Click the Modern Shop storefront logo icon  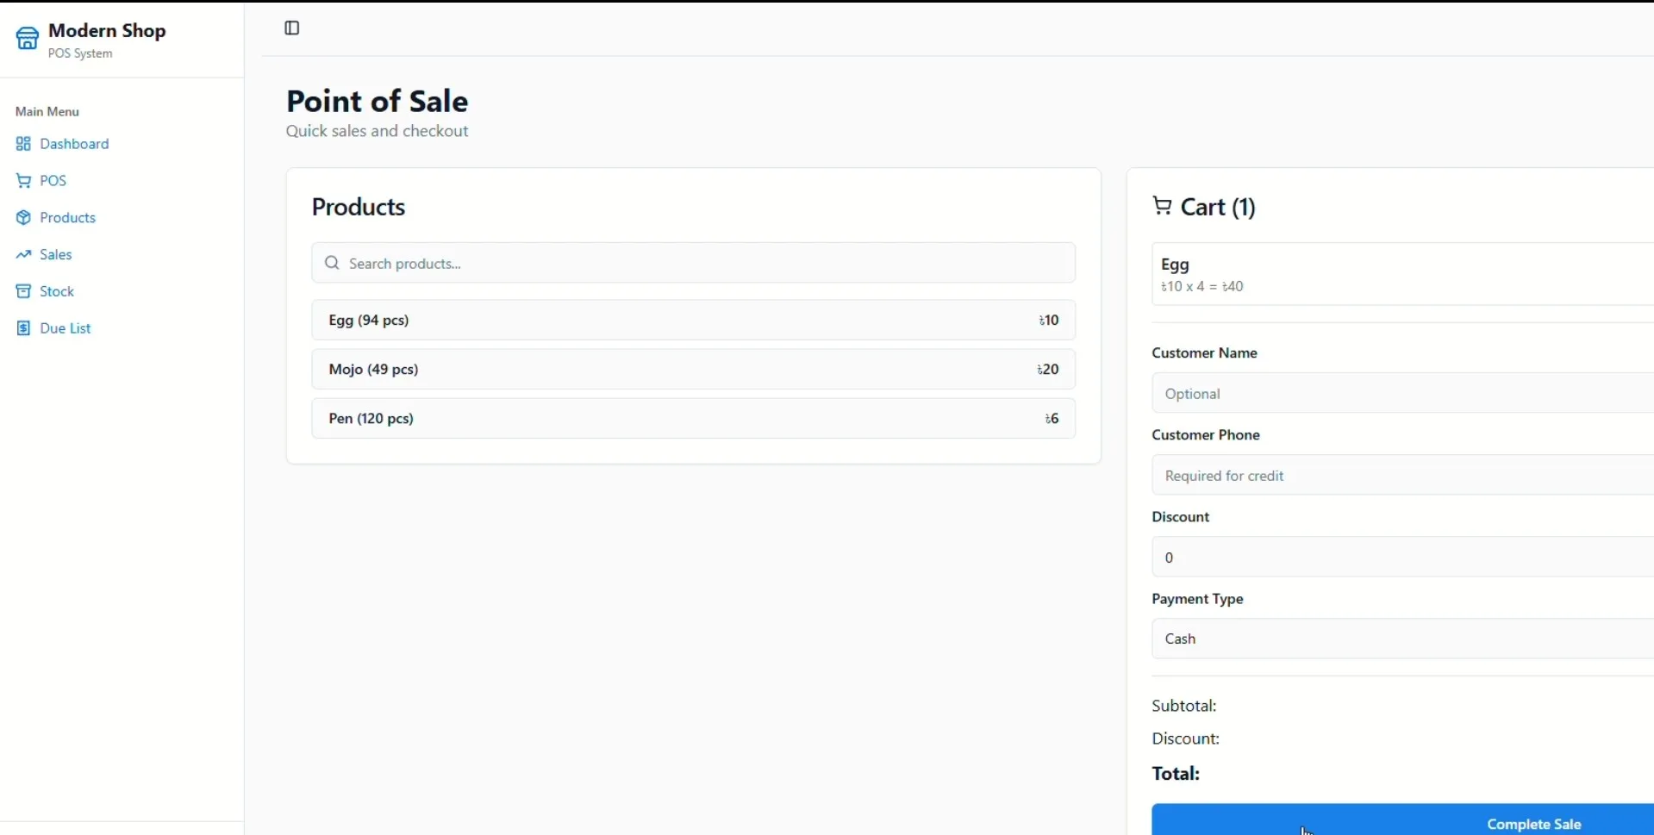(x=26, y=38)
